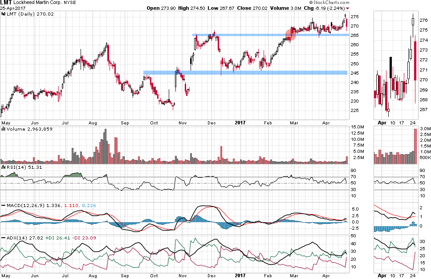Click the 5.0 label on the MACD axis

pos(355,209)
